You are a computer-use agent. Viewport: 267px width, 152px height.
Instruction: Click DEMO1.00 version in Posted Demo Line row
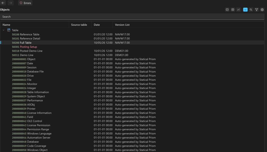pos(122,51)
